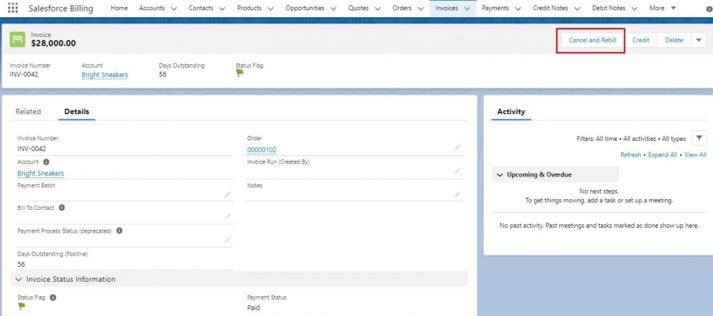
Task: Click View All in Activity panel
Action: point(695,155)
